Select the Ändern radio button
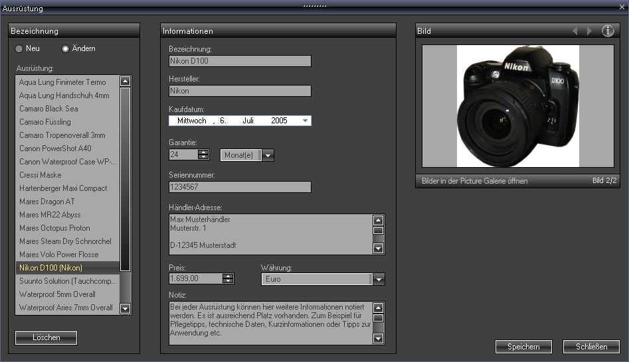The height and width of the screenshot is (362, 629). pos(65,48)
